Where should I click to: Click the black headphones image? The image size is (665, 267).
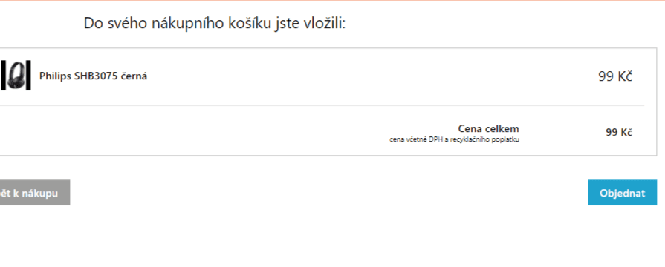point(16,76)
